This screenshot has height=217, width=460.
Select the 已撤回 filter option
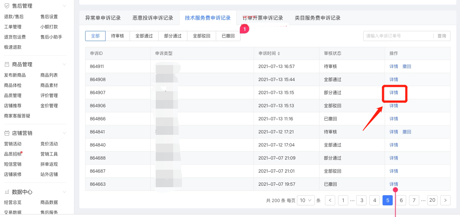tap(228, 36)
